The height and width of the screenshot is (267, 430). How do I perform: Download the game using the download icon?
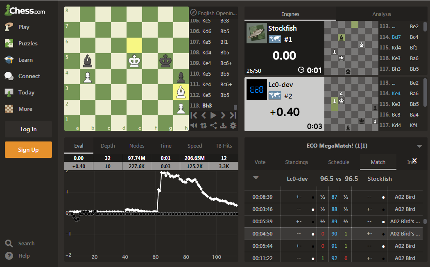pyautogui.click(x=223, y=126)
